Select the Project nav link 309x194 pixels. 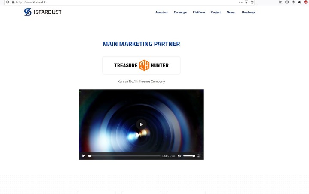point(216,12)
